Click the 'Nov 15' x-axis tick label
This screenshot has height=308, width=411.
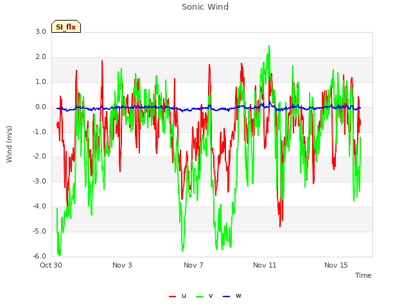click(336, 265)
